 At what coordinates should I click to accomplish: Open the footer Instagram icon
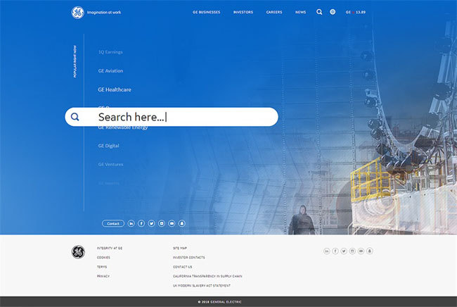(x=352, y=251)
